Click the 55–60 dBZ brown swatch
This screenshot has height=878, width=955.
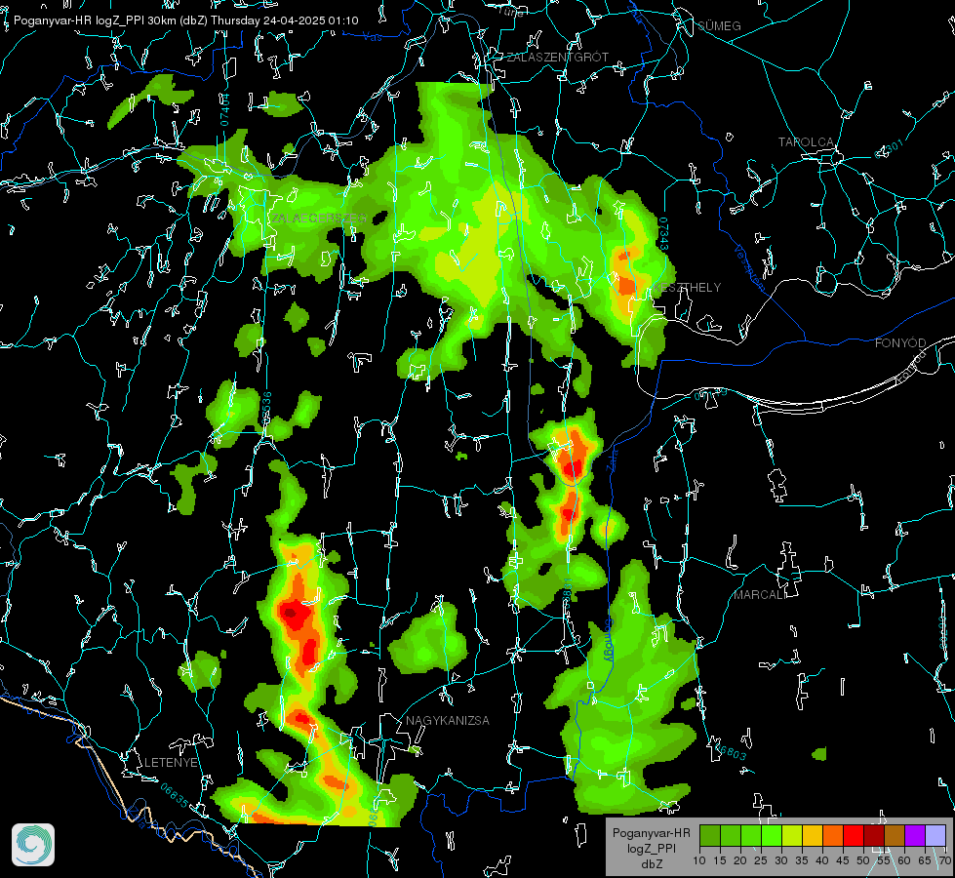tap(895, 835)
